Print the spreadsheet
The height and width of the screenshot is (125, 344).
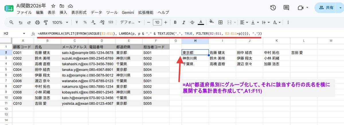(x=37, y=22)
